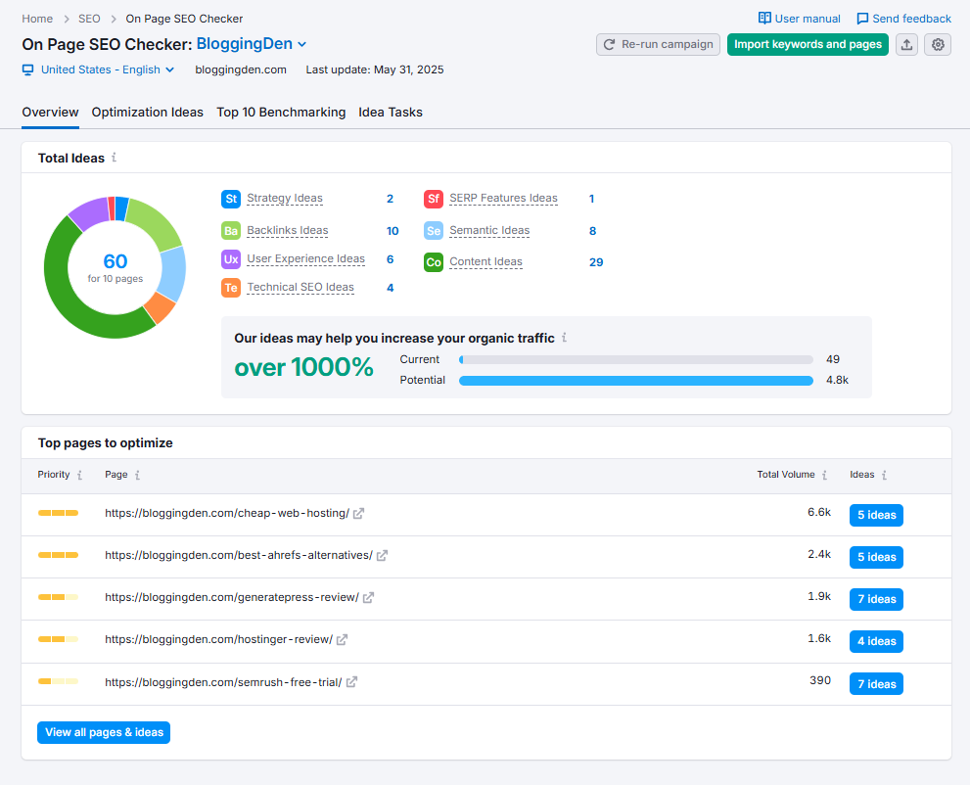Click the Potential traffic progress bar
The height and width of the screenshot is (785, 970).
[x=636, y=380]
